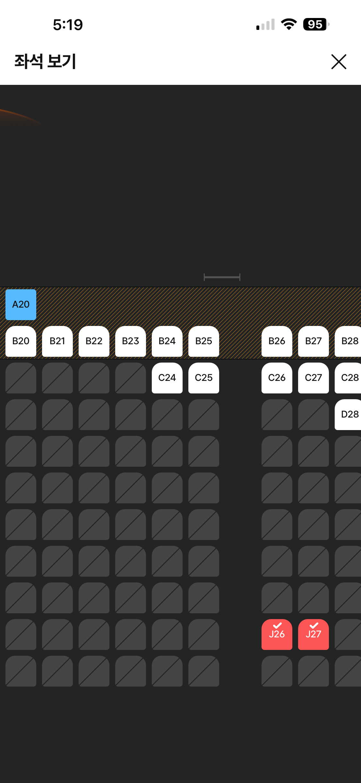Choose seat B25 by the aisle

point(204,341)
